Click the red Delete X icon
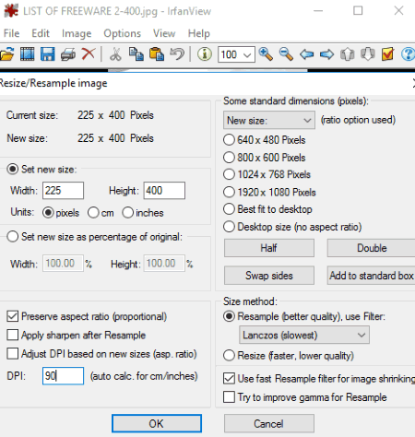 [x=89, y=54]
